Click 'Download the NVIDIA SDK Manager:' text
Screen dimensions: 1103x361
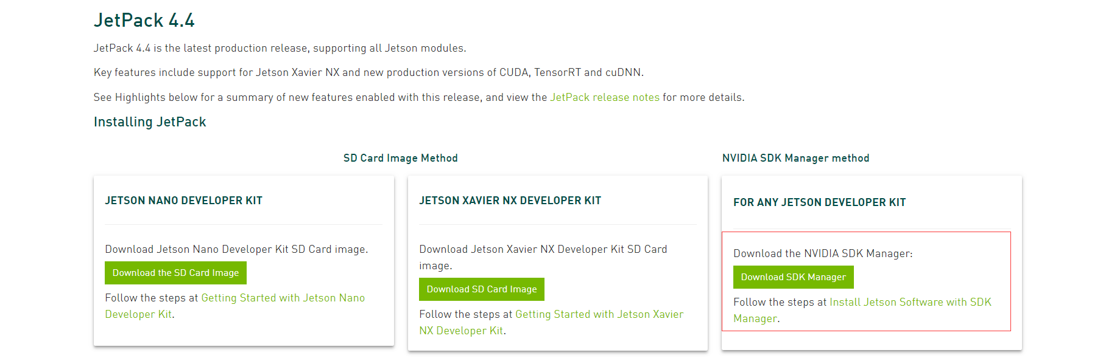pos(823,253)
